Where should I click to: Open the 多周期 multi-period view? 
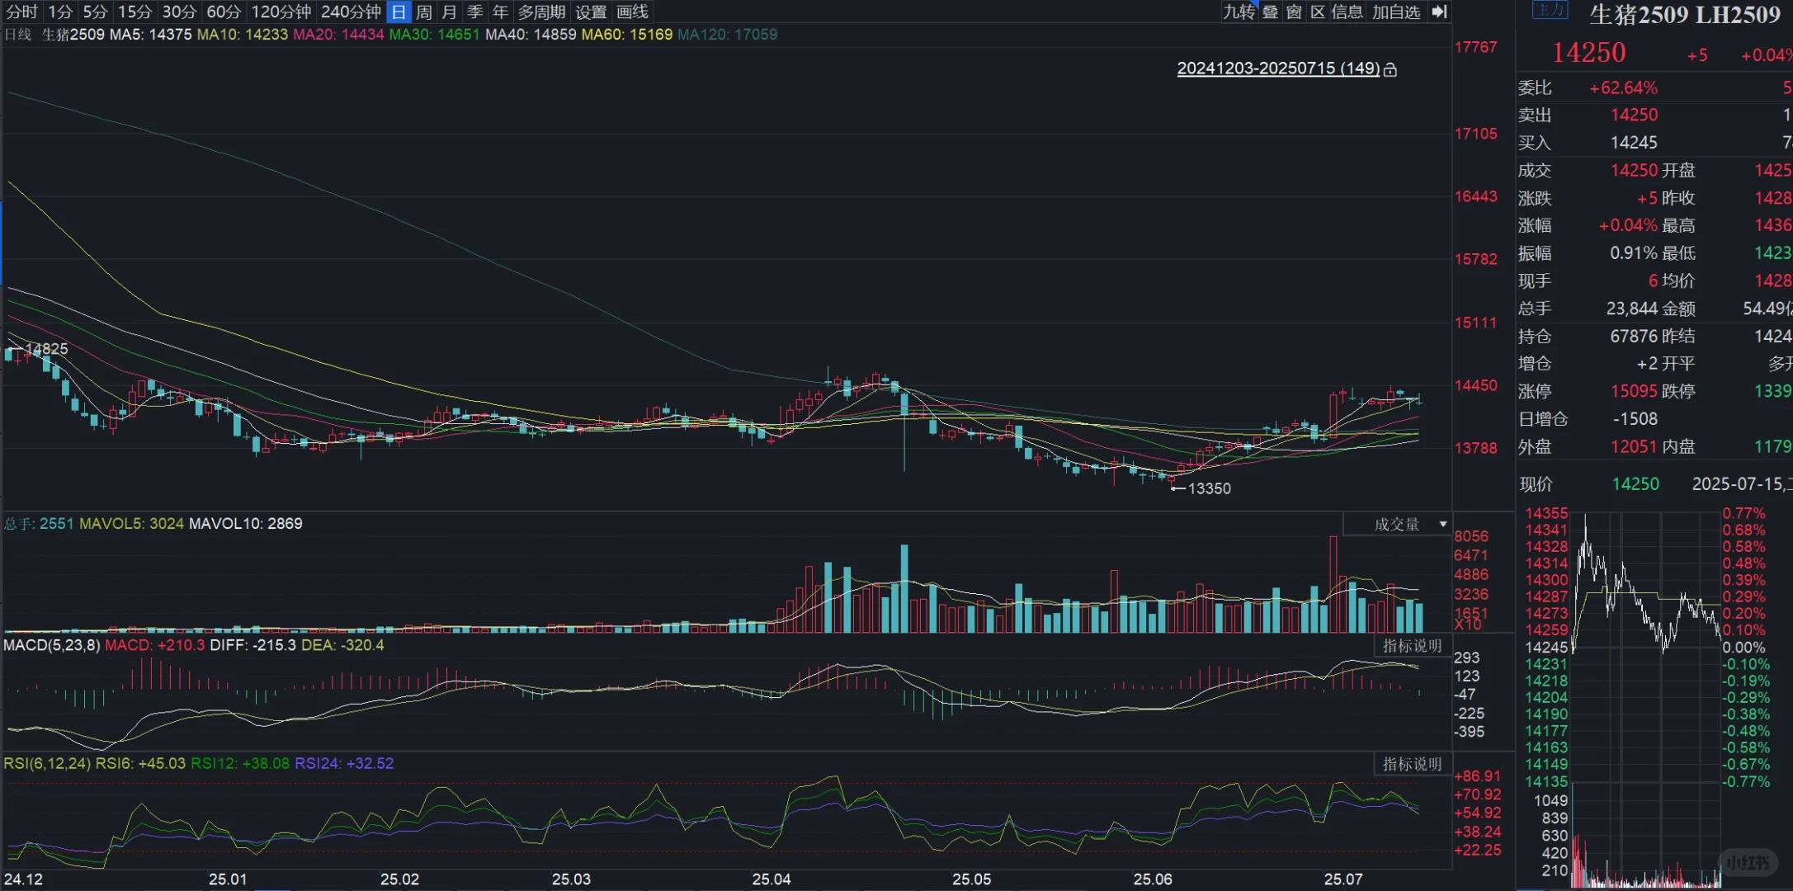[542, 12]
